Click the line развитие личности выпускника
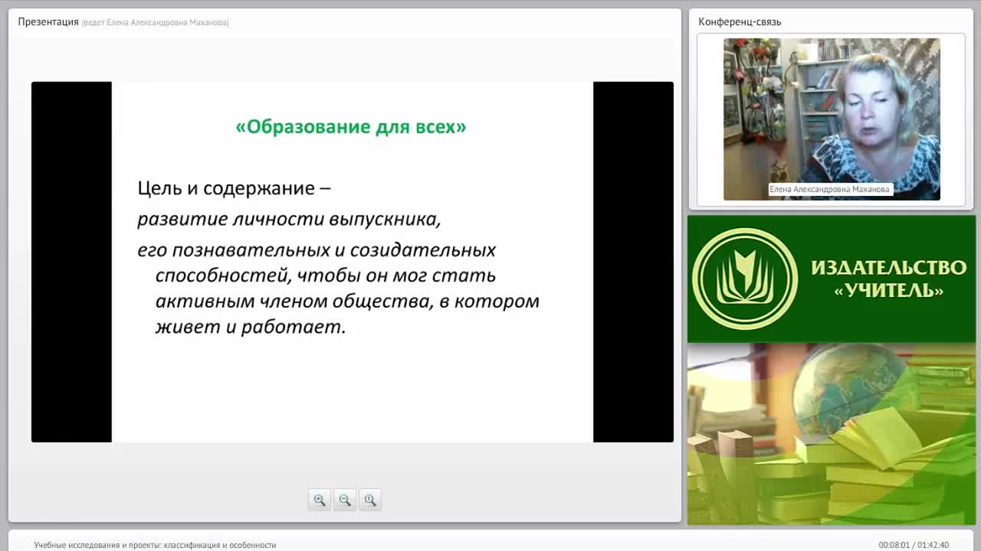The image size is (981, 551). point(290,220)
